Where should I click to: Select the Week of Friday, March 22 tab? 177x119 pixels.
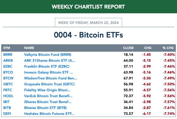(89, 22)
